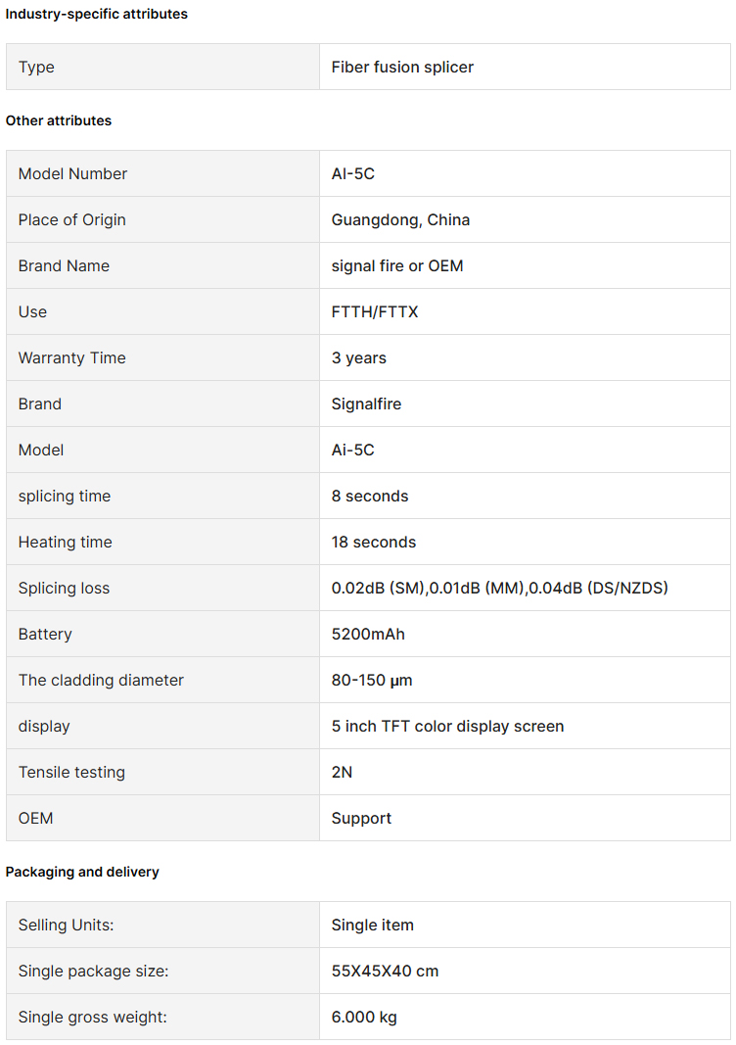Click 'Guangdong, China' origin value
The height and width of the screenshot is (1045, 736).
coord(400,219)
